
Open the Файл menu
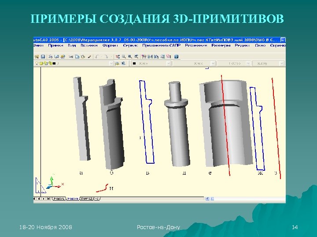click(38, 46)
